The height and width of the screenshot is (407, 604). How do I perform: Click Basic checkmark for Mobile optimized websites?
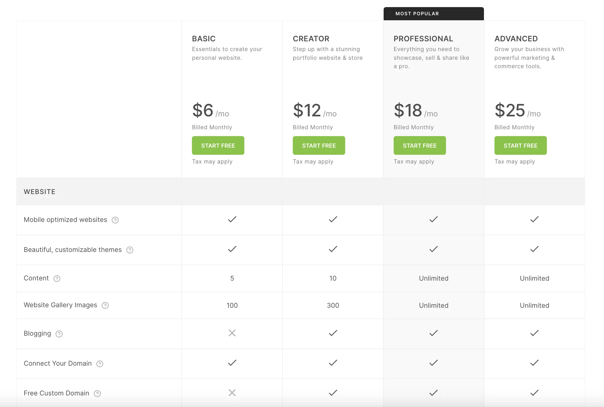click(x=232, y=219)
